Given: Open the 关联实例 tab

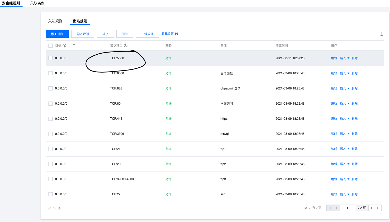Looking at the screenshot, I should (x=37, y=3).
